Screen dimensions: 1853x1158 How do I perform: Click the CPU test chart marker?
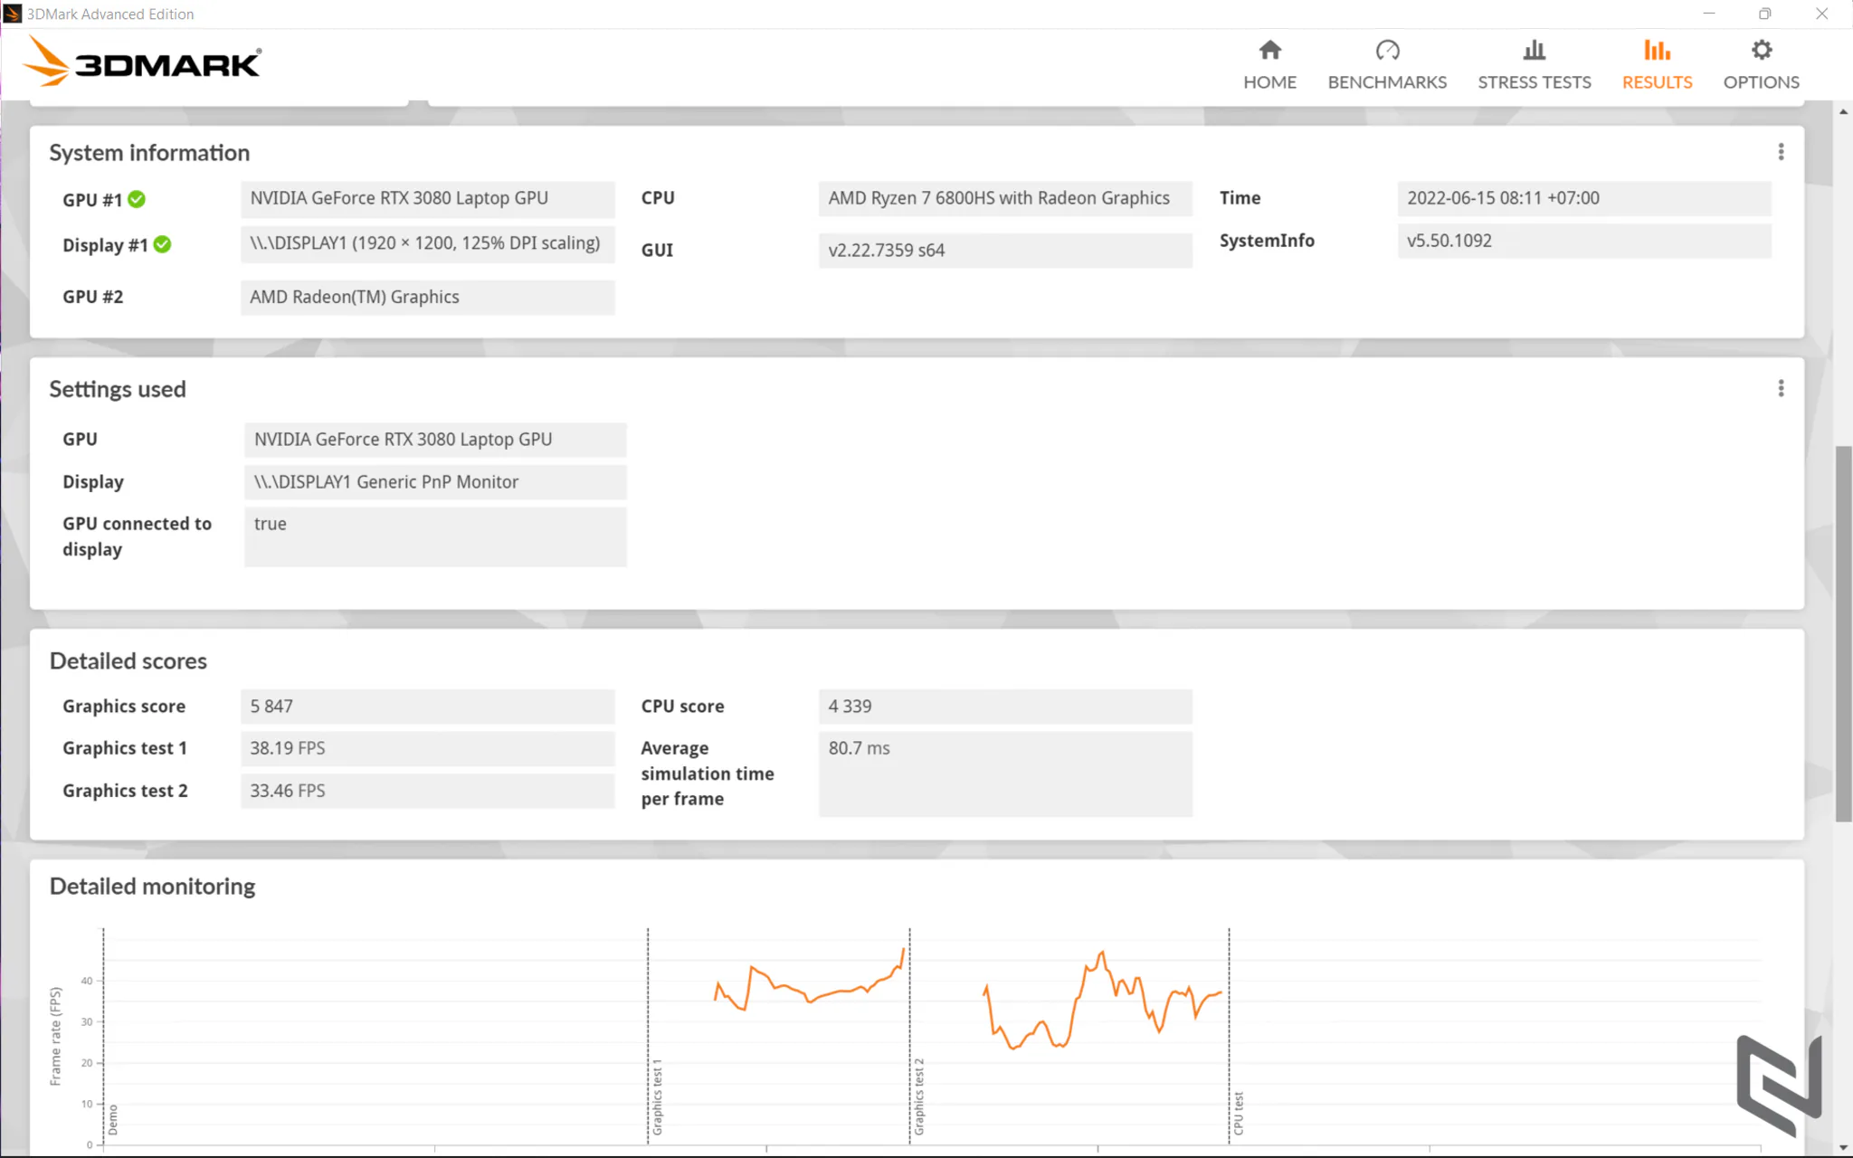(x=1239, y=1114)
